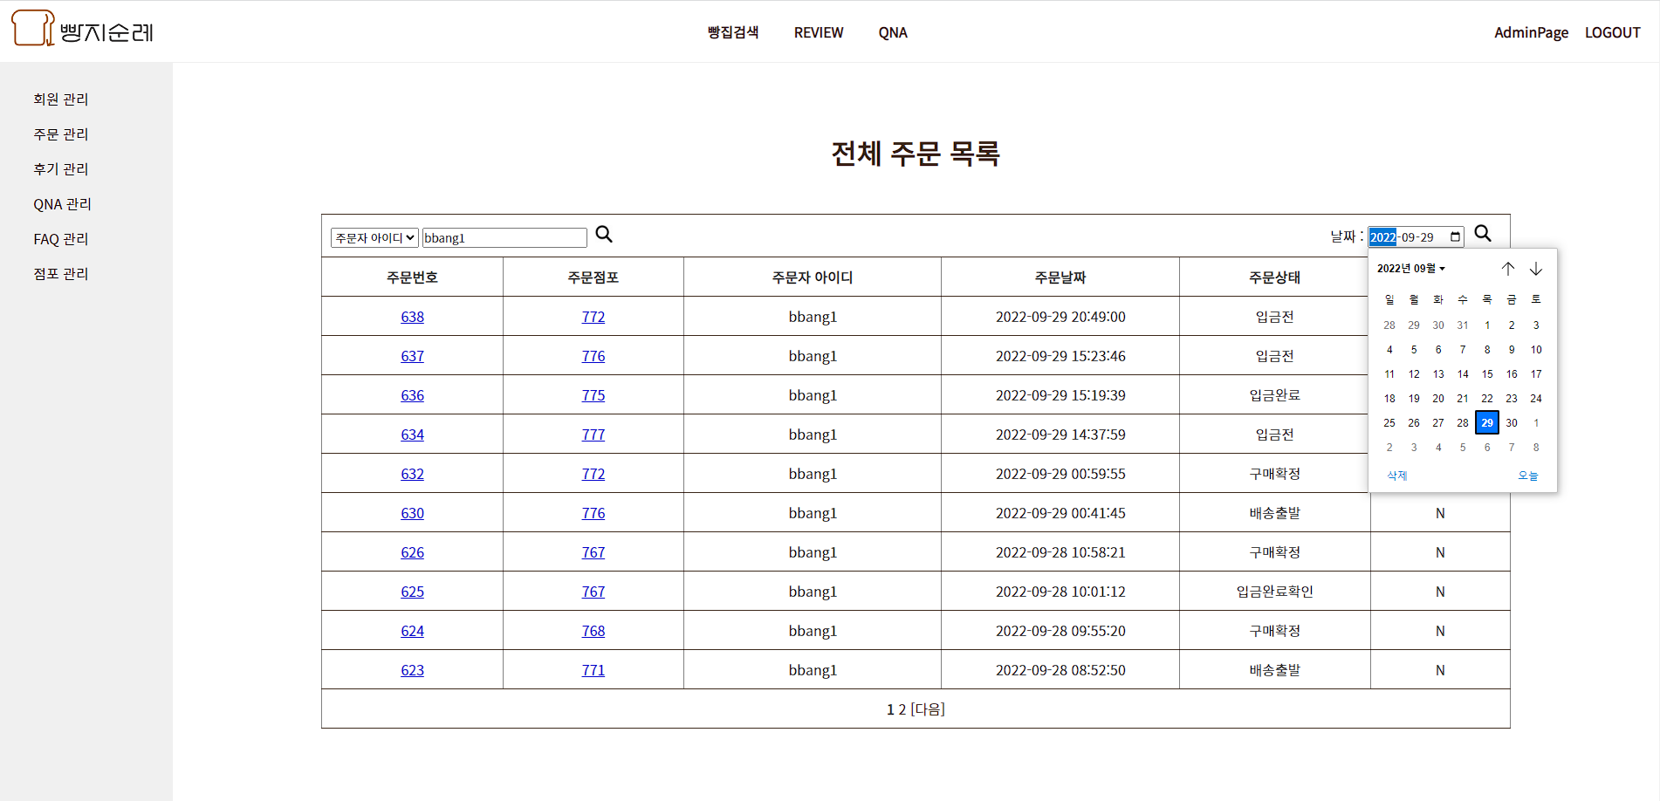The width and height of the screenshot is (1660, 801).
Task: Click the down arrow to view the next month
Action: pos(1536,269)
